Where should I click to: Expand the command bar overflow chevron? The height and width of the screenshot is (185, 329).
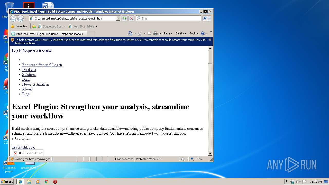click(x=211, y=32)
